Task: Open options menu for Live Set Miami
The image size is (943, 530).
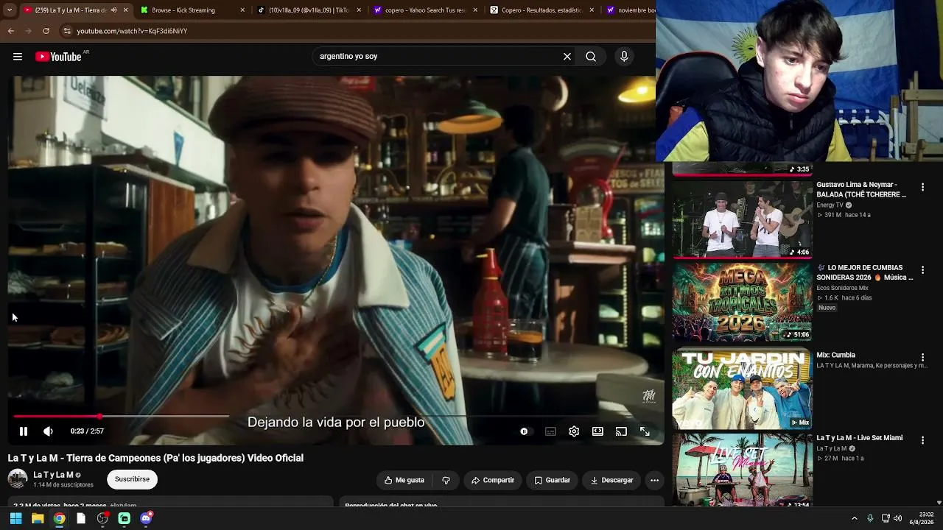Action: 922,440
